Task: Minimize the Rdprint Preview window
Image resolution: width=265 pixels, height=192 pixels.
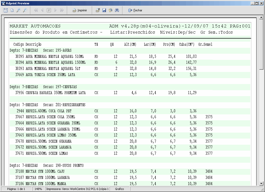Action: pos(253,3)
